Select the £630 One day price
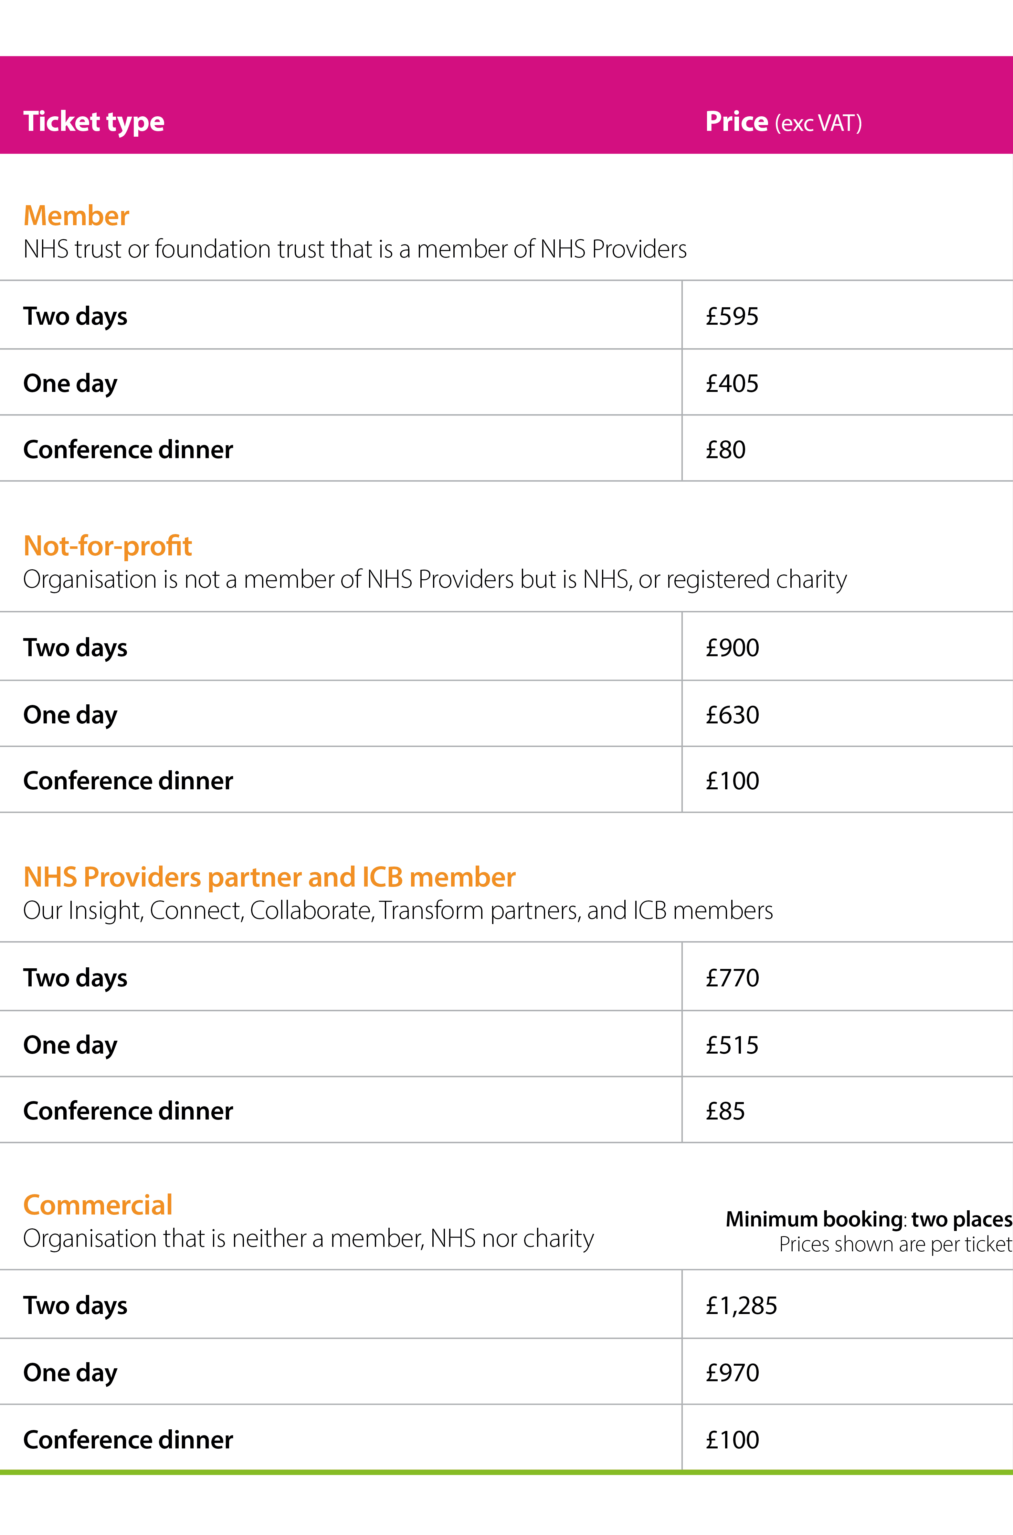Viewport: 1013px width, 1535px height. tap(732, 715)
